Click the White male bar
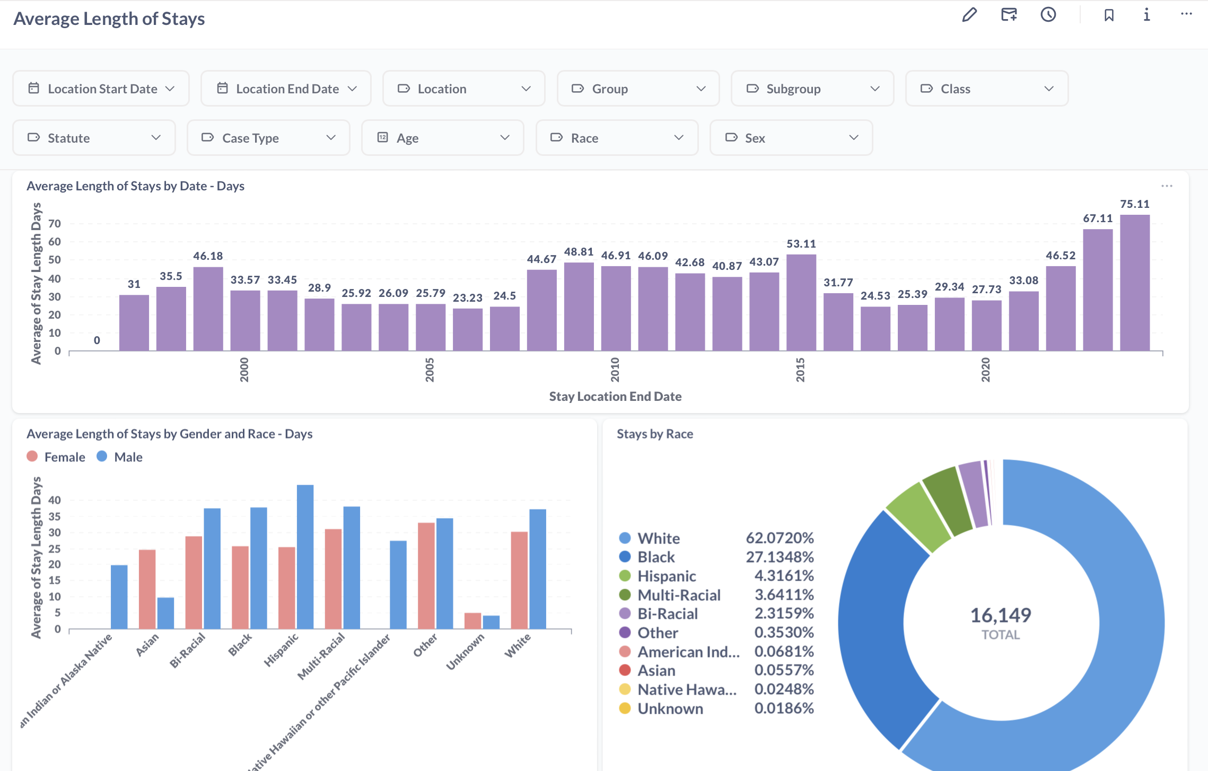Image resolution: width=1208 pixels, height=771 pixels. [x=538, y=569]
